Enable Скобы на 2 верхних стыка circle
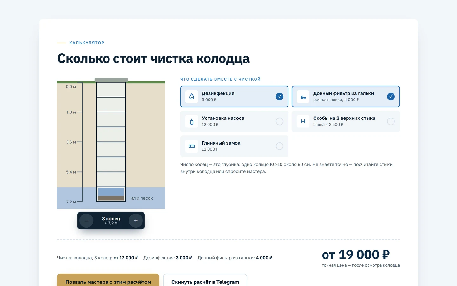 (x=391, y=121)
